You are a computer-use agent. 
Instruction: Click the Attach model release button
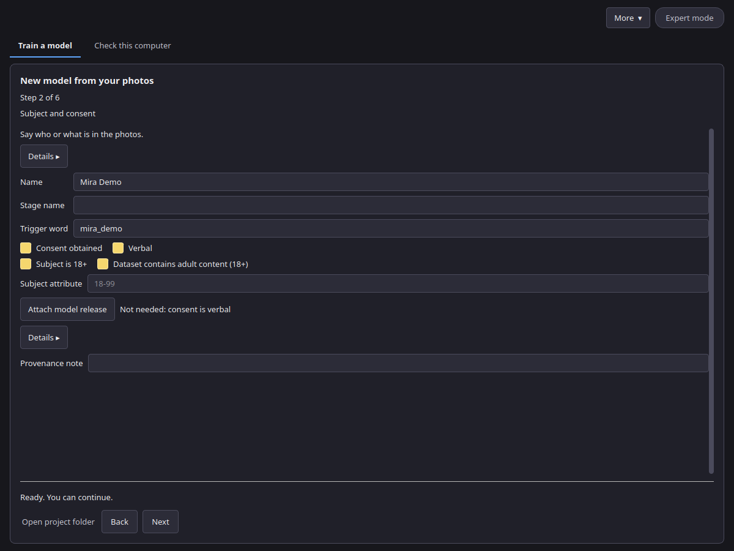point(67,309)
